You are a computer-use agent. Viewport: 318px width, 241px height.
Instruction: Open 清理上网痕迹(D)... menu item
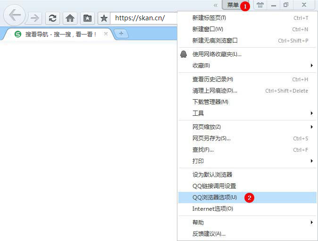coord(215,91)
